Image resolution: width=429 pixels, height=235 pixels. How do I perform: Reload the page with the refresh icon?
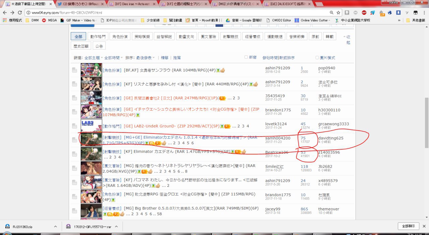[x=20, y=12]
